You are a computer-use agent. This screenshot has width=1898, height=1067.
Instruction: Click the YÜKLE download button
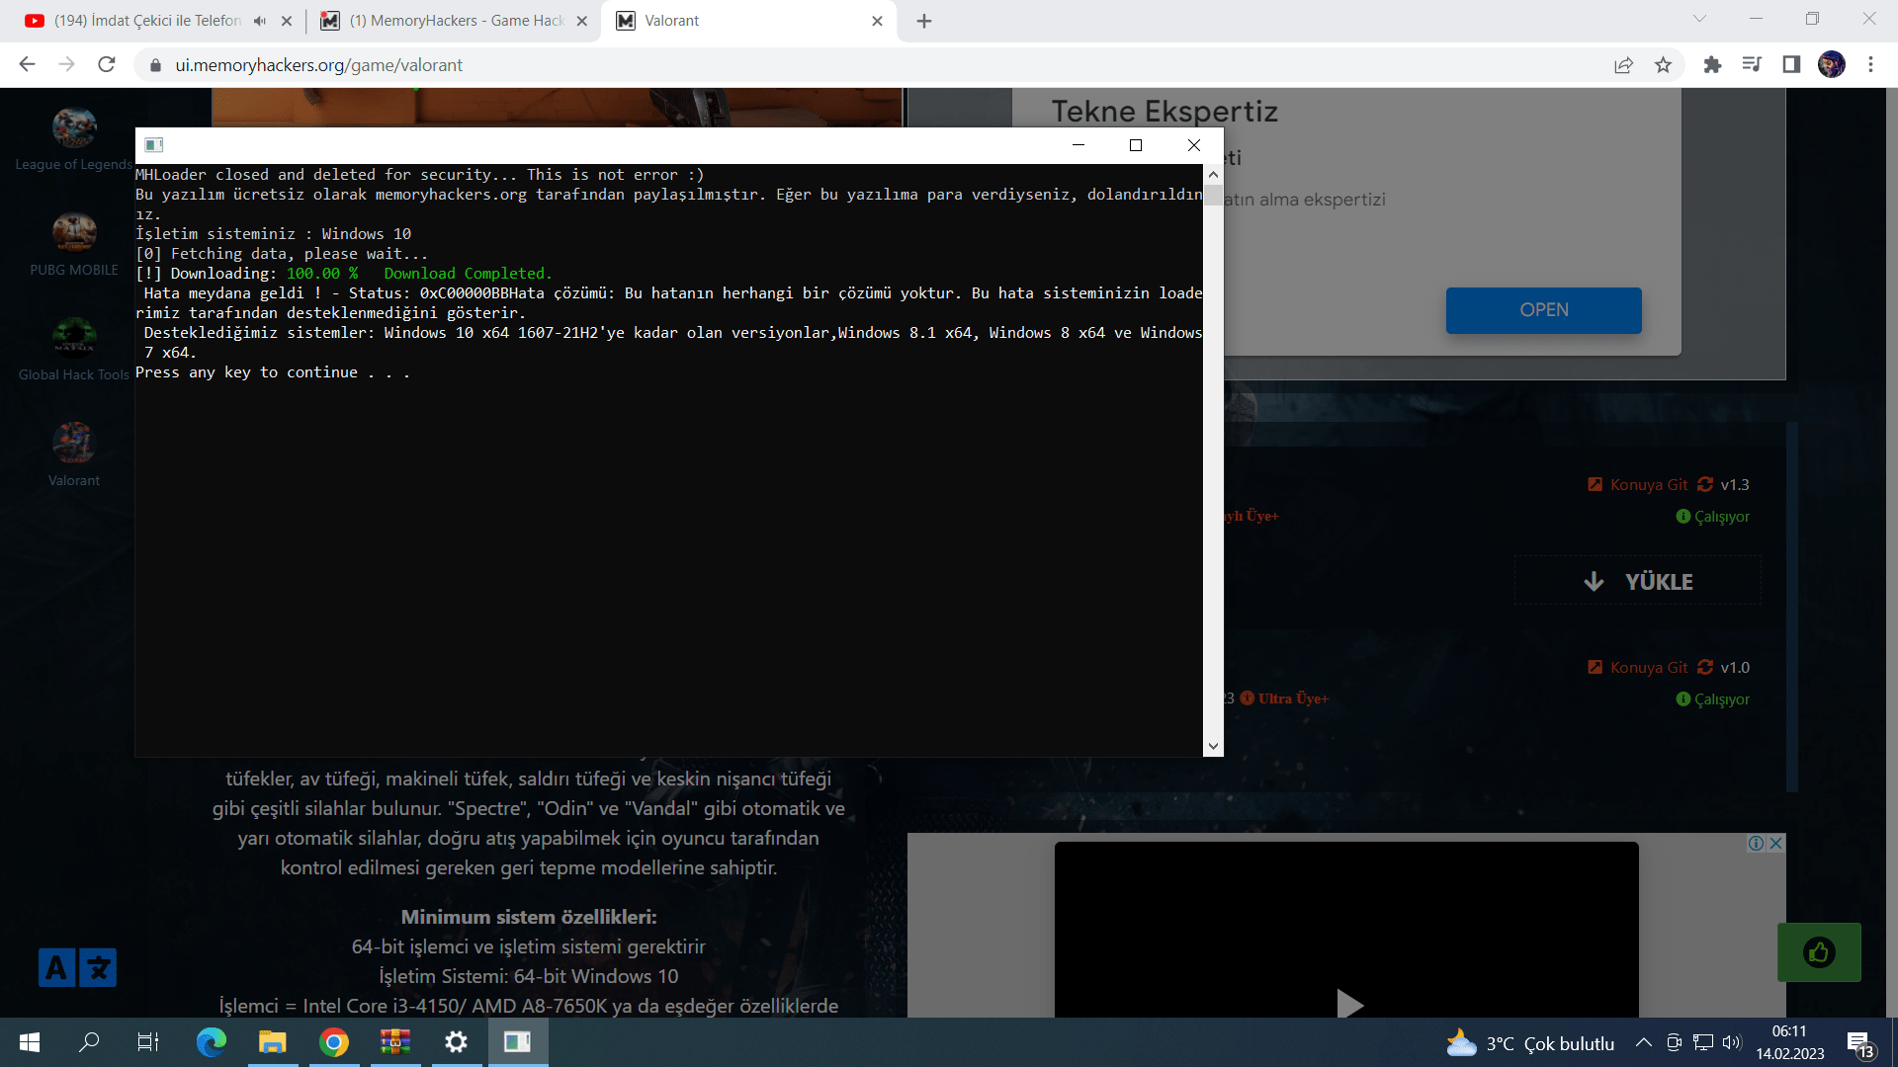click(x=1638, y=581)
